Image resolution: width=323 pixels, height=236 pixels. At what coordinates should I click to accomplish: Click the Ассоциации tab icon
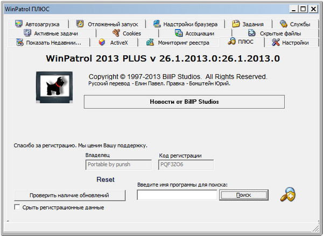(x=179, y=33)
